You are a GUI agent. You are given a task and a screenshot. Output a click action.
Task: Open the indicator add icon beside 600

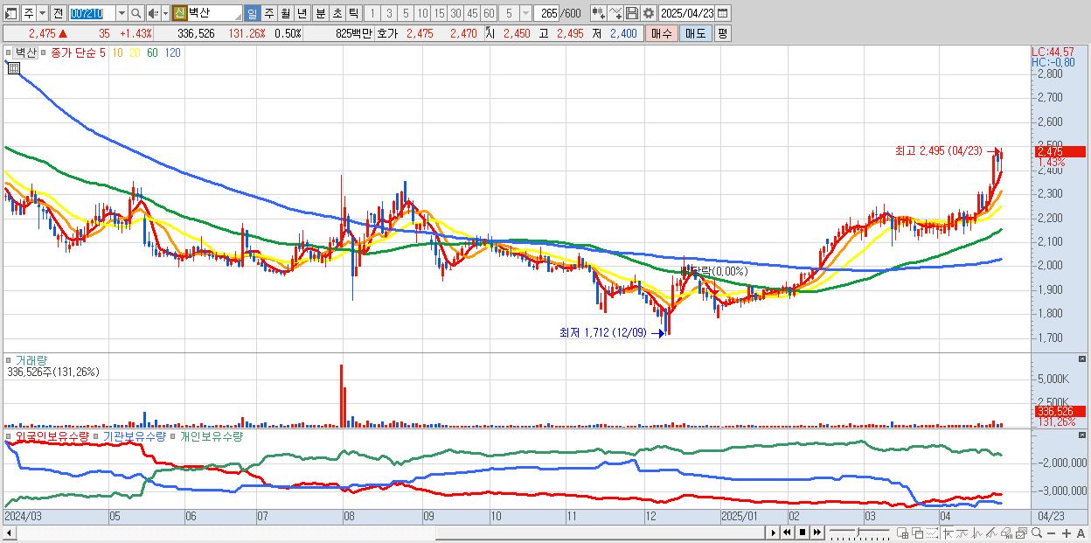599,13
